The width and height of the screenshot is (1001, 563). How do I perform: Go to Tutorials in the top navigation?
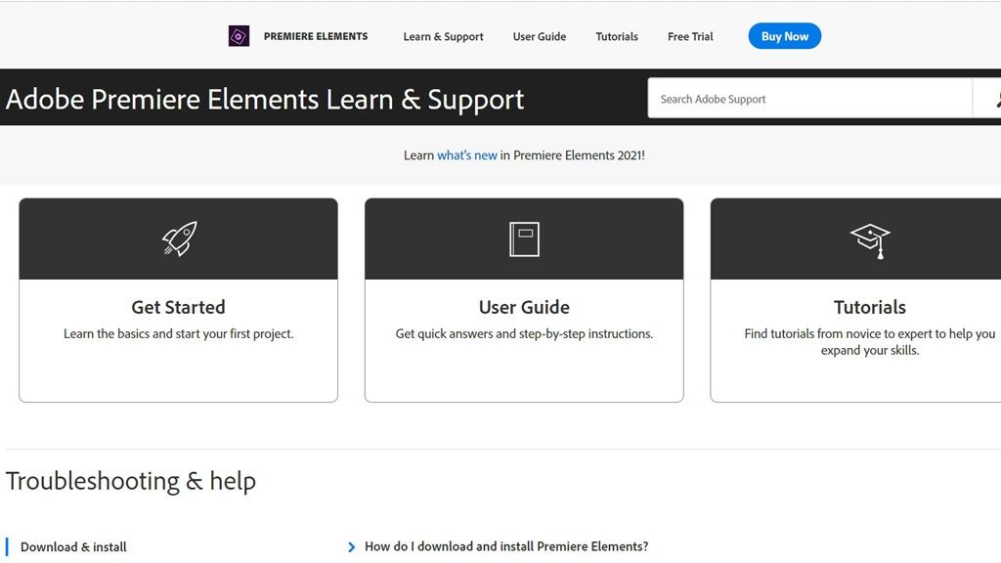coord(617,37)
